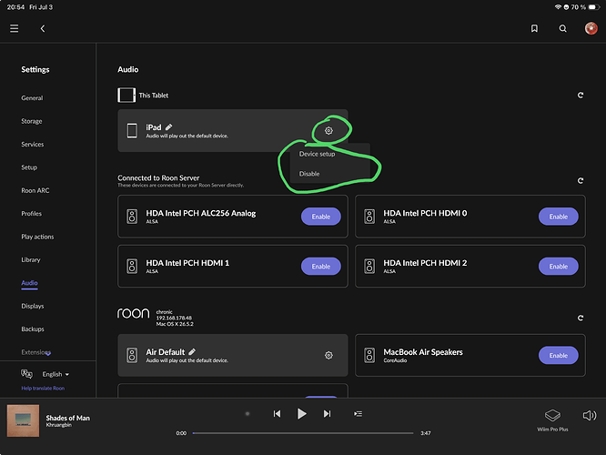
Task: Click the language translate icon
Action: point(26,374)
